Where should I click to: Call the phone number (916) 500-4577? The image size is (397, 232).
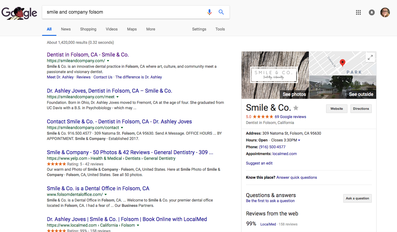click(272, 147)
